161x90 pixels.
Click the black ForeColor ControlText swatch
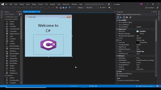pyautogui.click(x=138, y=42)
